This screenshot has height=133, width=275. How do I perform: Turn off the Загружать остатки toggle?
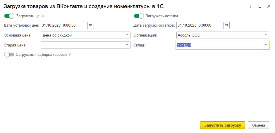(139, 16)
